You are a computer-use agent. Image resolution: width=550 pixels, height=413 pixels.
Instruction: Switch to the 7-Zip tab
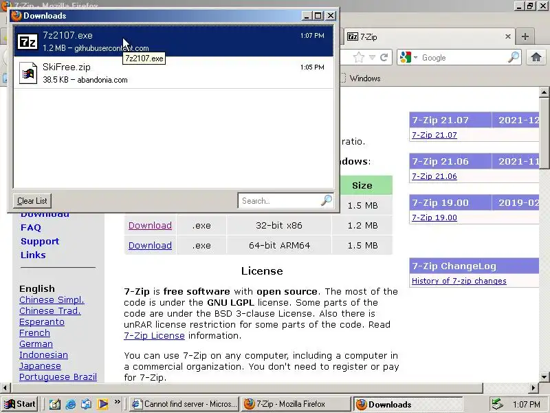tap(428, 37)
